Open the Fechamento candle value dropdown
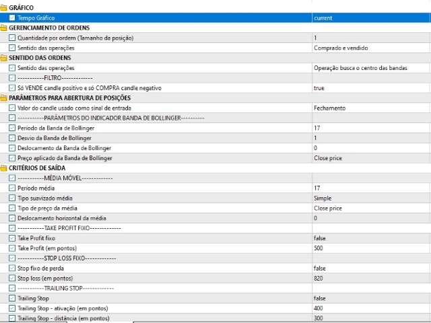The height and width of the screenshot is (323, 431). [x=371, y=108]
